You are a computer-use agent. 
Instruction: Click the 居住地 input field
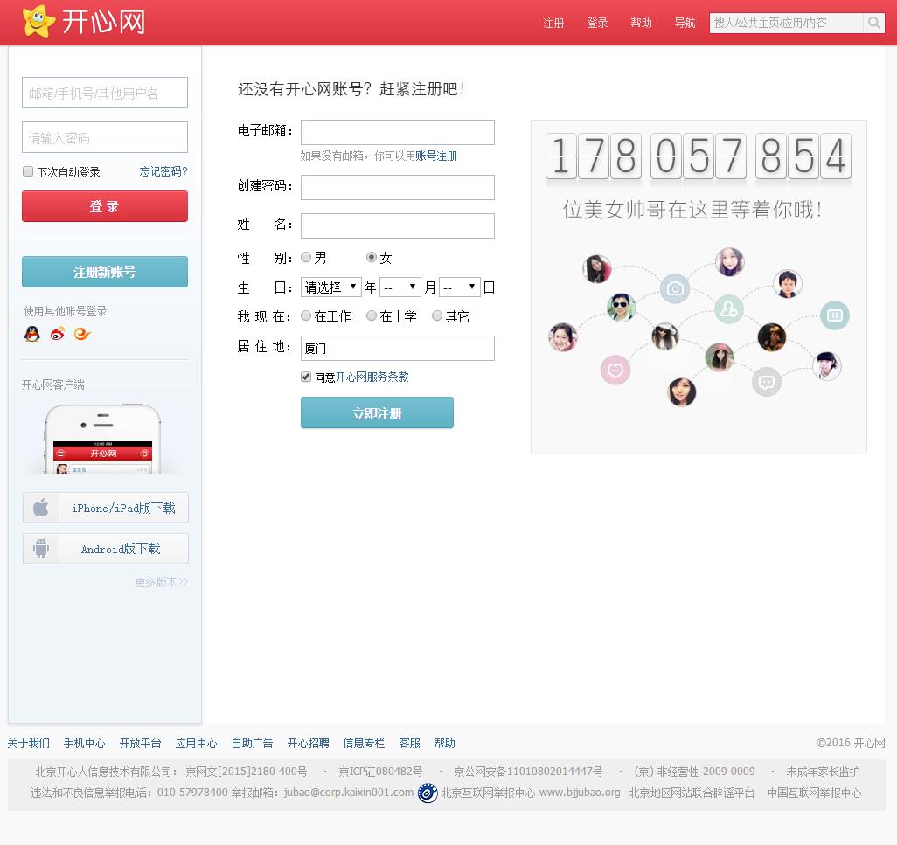coord(398,348)
